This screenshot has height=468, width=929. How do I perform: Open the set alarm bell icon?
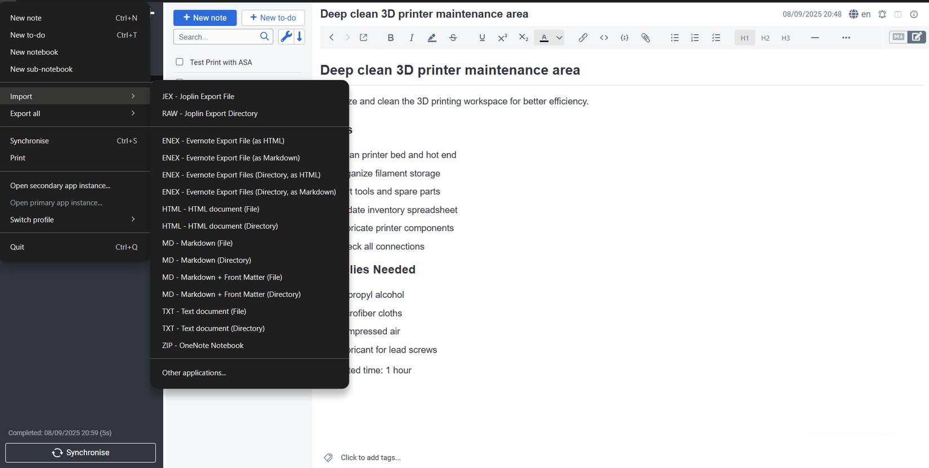[882, 14]
